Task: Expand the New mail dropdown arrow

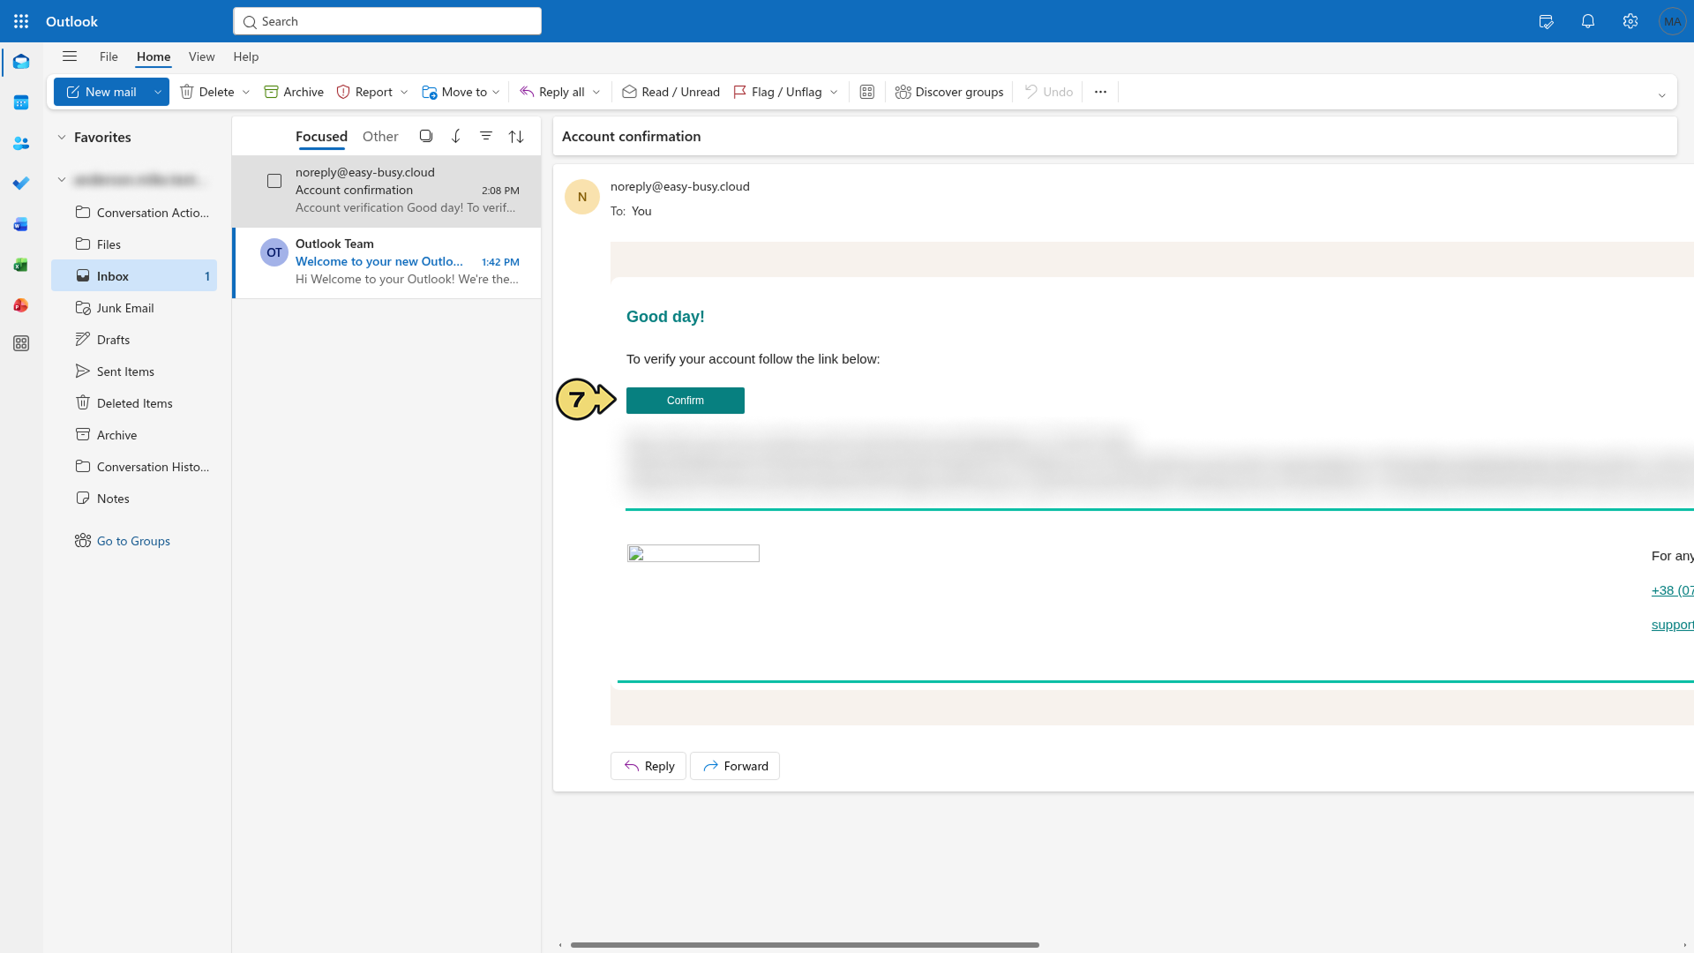Action: click(x=158, y=92)
